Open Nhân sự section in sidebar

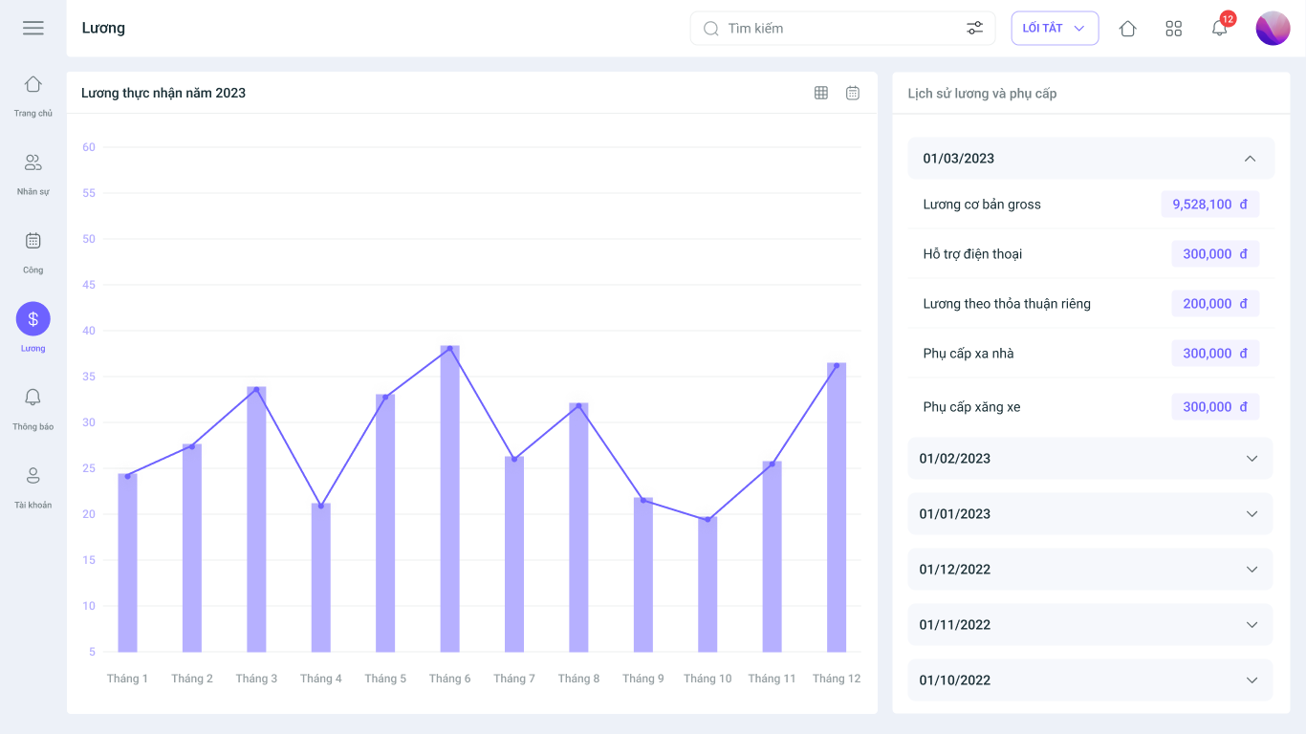(33, 174)
